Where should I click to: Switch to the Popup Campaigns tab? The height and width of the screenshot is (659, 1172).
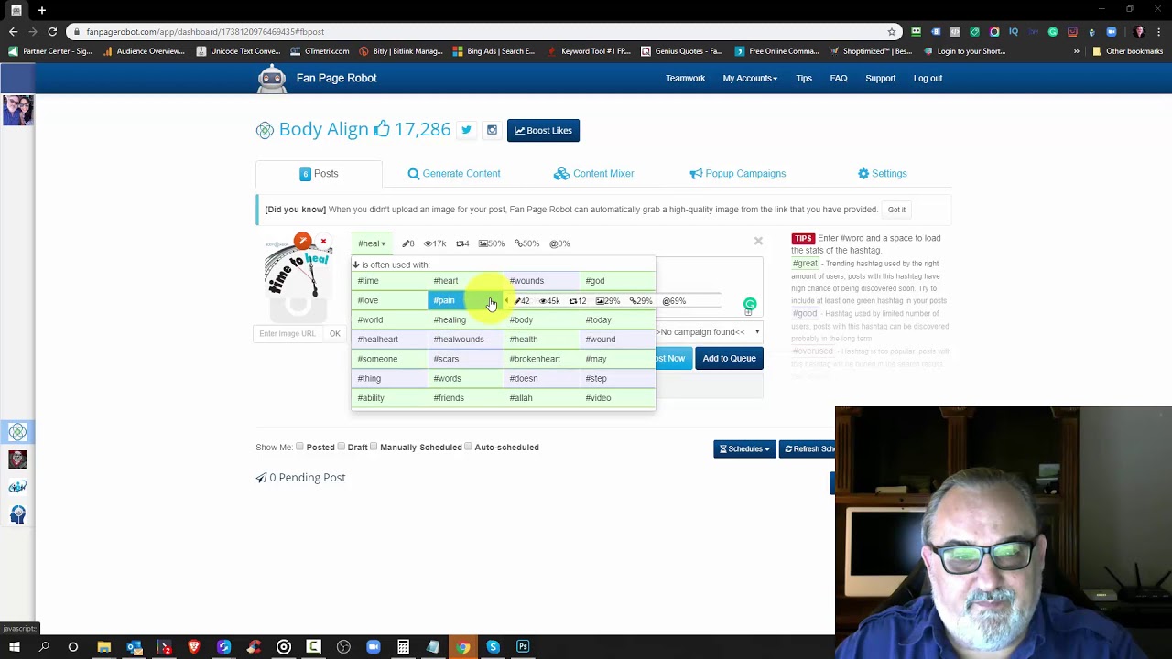coord(737,174)
